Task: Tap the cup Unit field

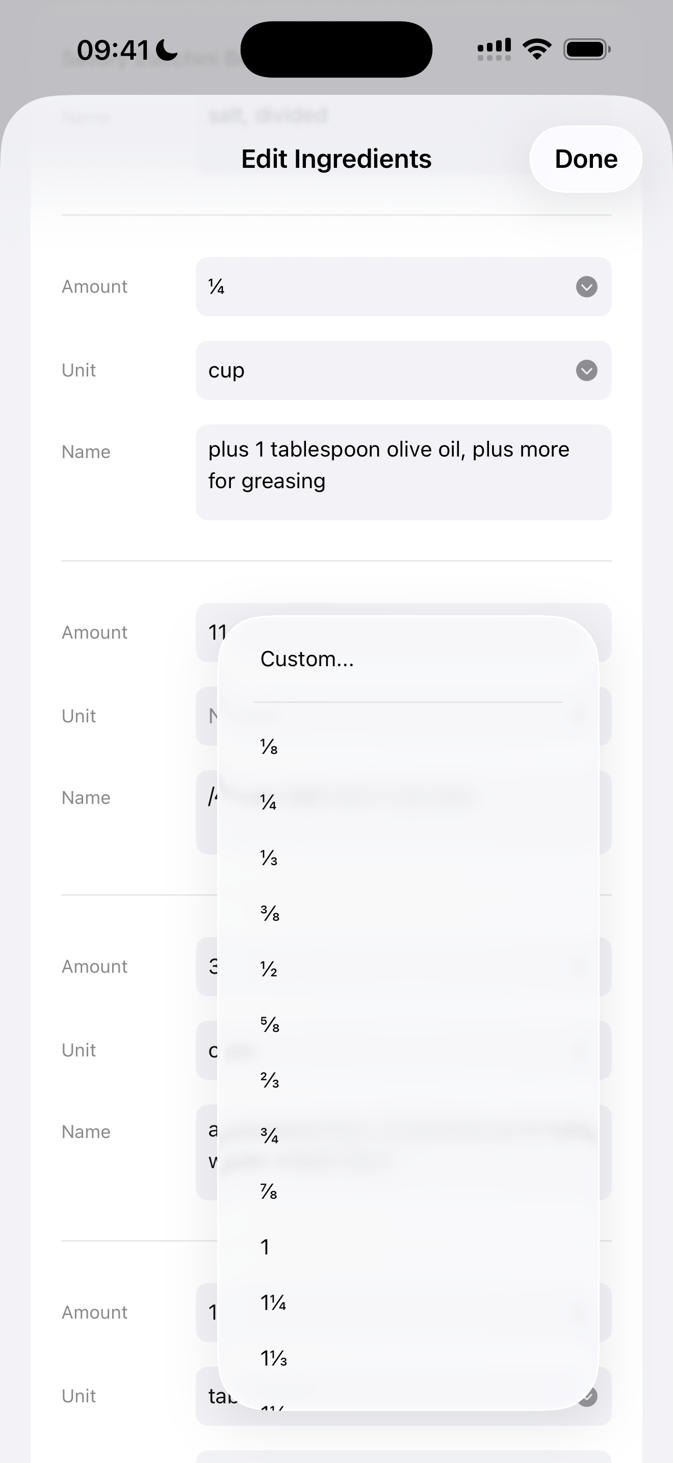Action: tap(386, 370)
